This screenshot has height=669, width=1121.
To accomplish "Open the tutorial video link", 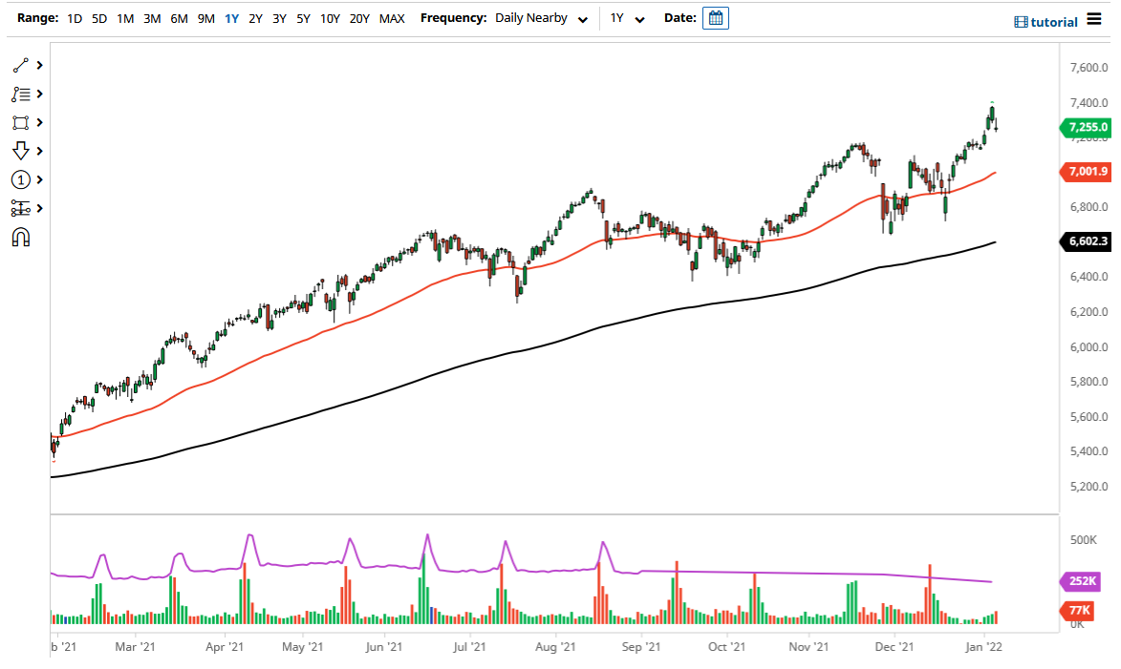I will [1049, 21].
